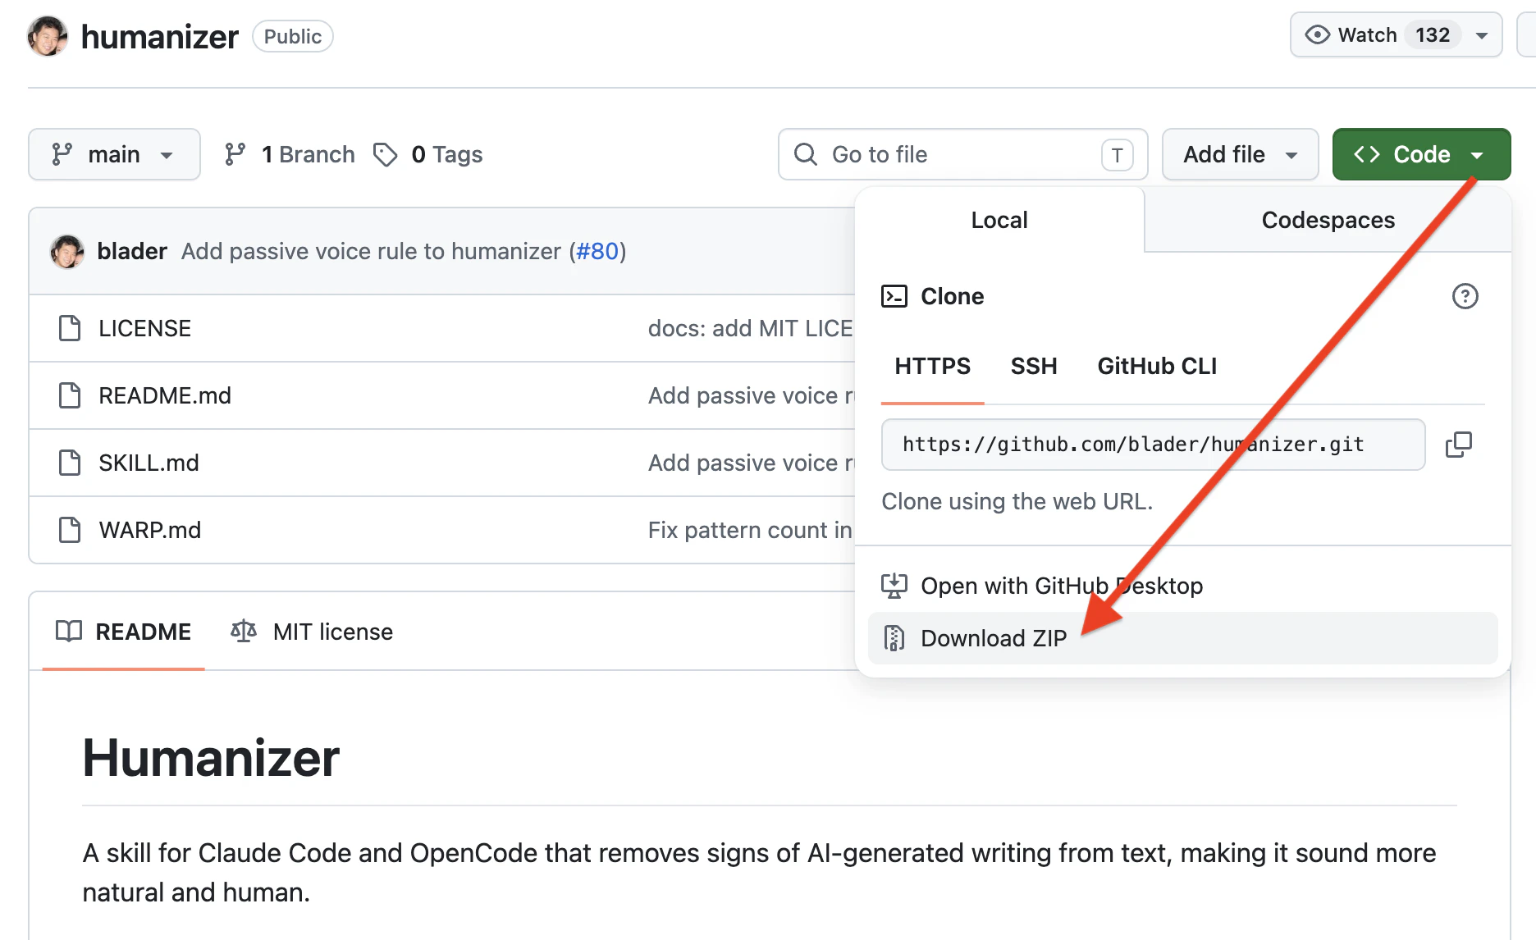
Task: Collapse the green Code dropdown
Action: tap(1421, 153)
